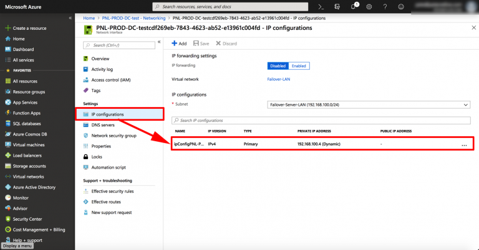Viewport: 479px width, 250px height.
Task: Click the Discard button in the toolbar
Action: click(x=226, y=44)
